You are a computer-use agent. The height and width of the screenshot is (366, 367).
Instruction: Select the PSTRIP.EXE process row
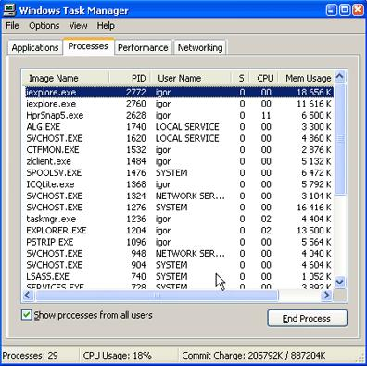(x=179, y=242)
